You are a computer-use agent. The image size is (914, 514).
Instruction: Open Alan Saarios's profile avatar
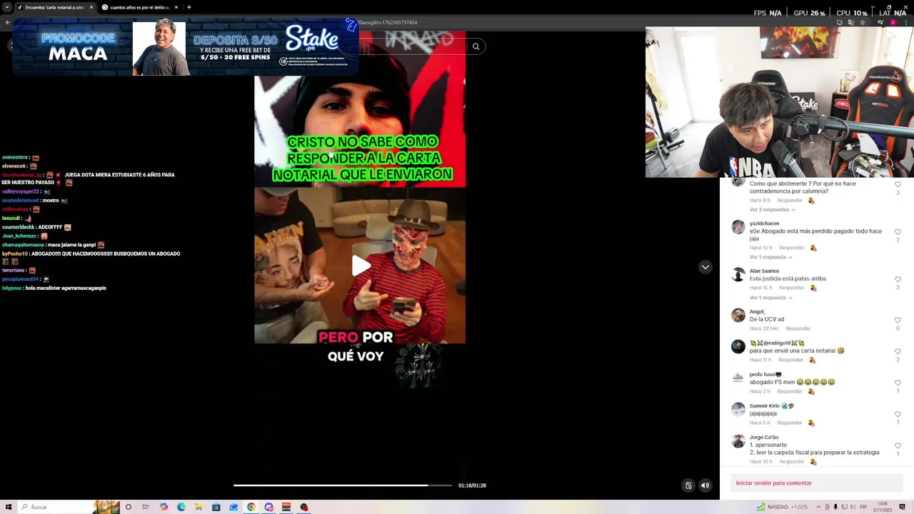[738, 276]
